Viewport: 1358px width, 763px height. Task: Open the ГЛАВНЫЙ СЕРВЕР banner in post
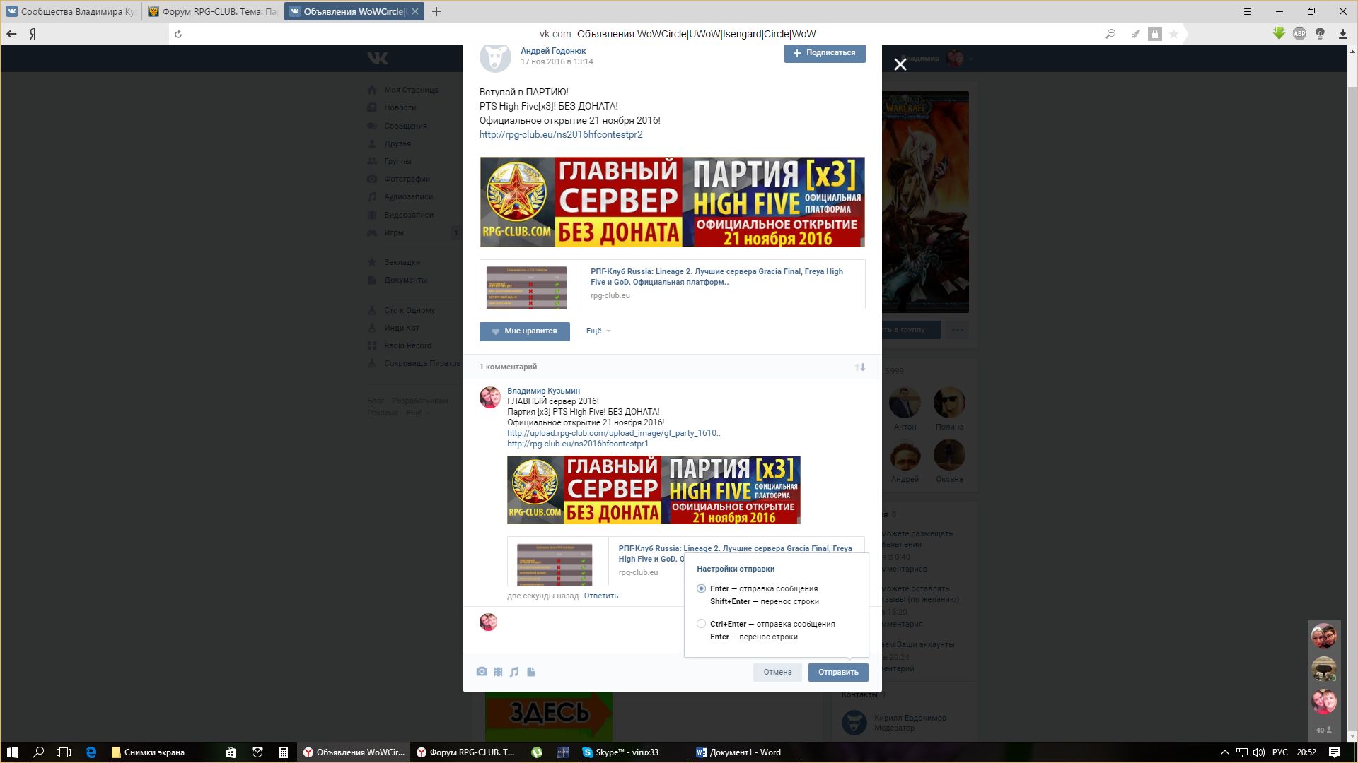672,202
